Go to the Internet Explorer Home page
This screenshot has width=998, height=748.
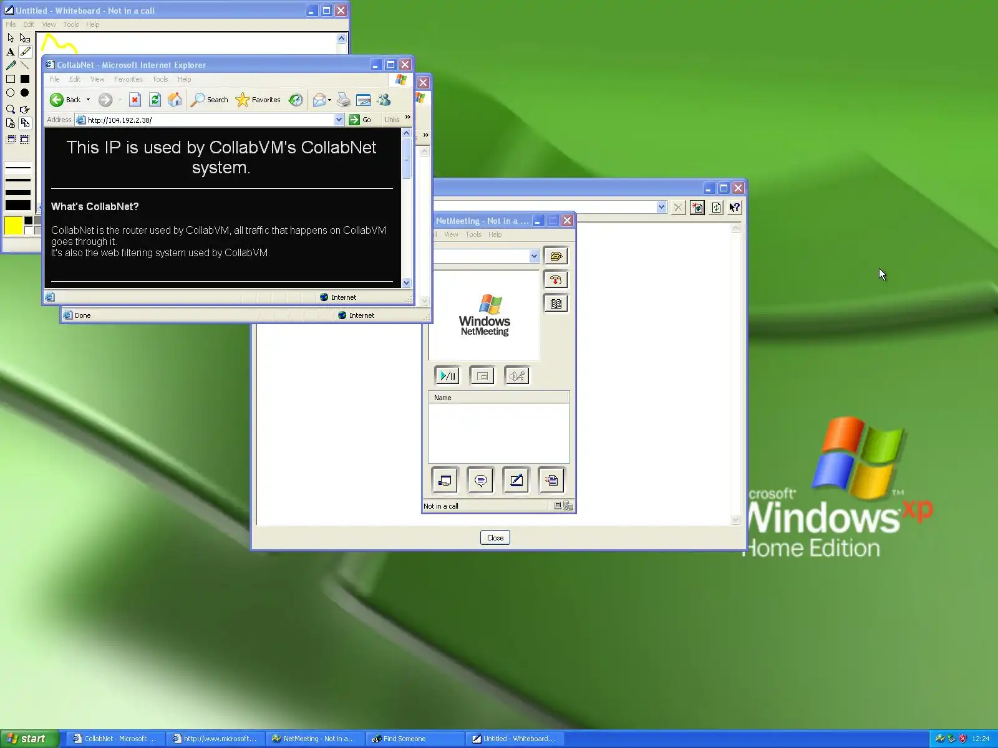(175, 100)
